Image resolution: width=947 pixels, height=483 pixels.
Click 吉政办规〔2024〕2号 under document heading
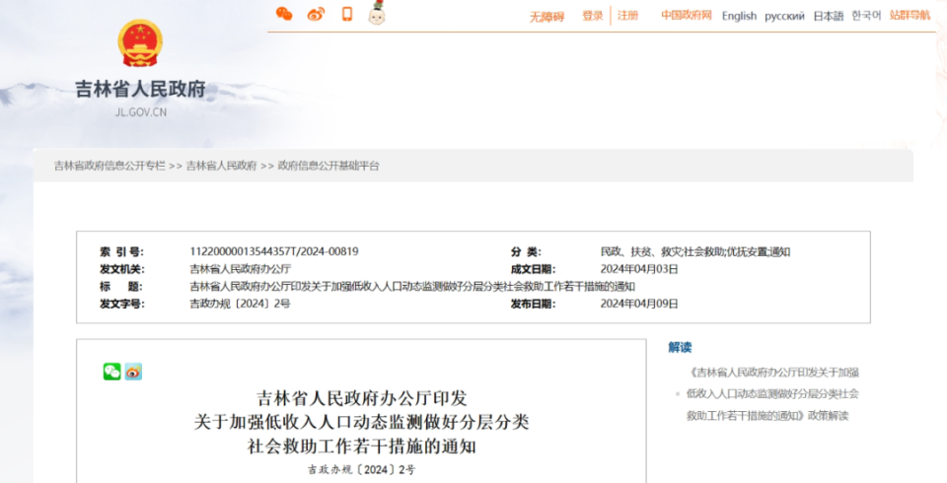pos(361,469)
